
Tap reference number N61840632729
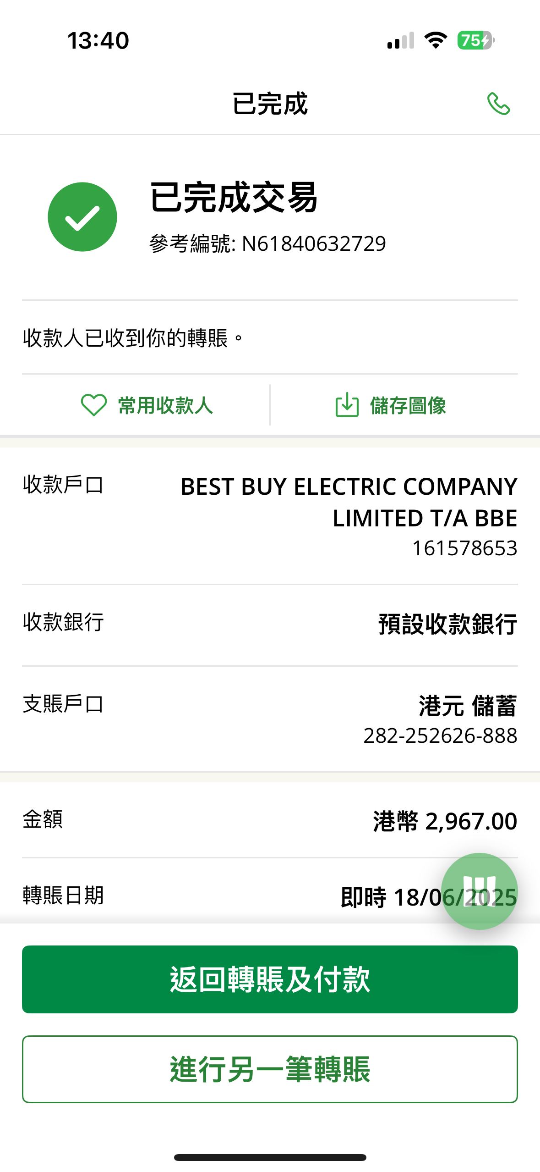[313, 243]
